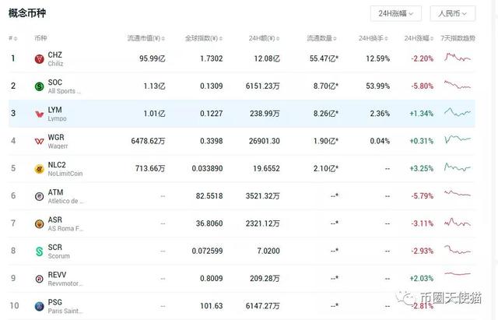Select CHZ circulating supply 55.47亿
This screenshot has width=498, height=320.
coord(324,59)
